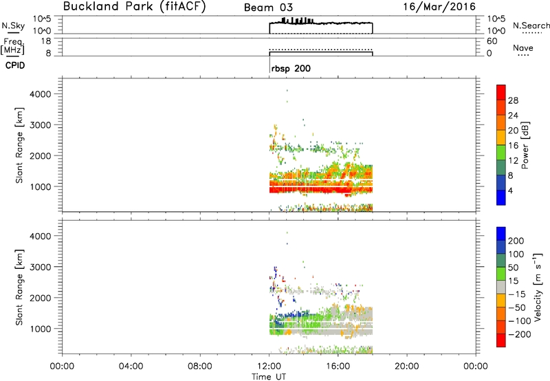Click the 'Time UT' axis label

pos(269,377)
